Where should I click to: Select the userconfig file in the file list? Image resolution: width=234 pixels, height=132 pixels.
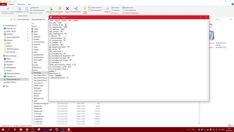click(x=37, y=73)
